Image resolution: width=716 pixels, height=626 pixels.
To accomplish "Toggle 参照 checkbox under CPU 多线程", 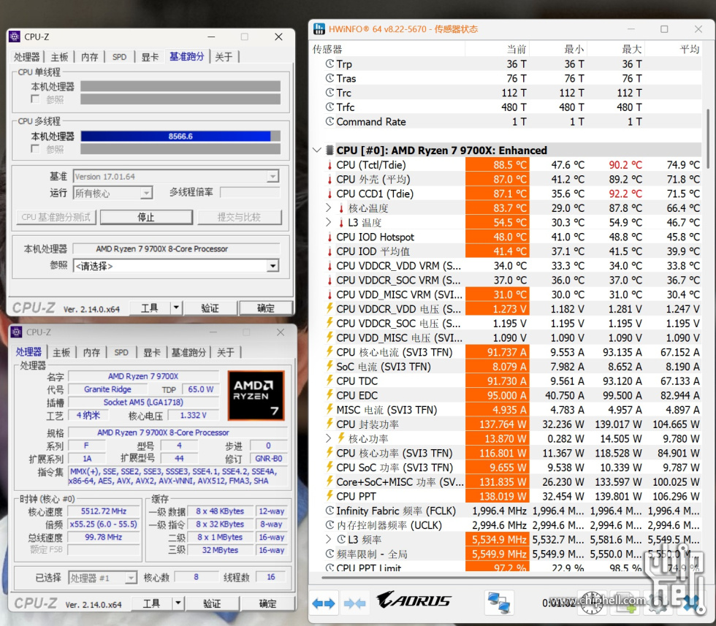I will pos(35,149).
